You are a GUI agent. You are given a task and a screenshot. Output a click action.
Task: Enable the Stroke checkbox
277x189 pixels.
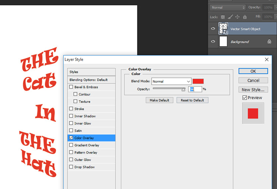[x=71, y=109]
